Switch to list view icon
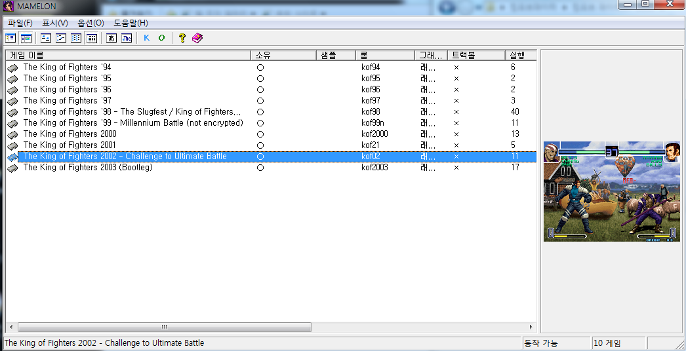 (x=76, y=38)
